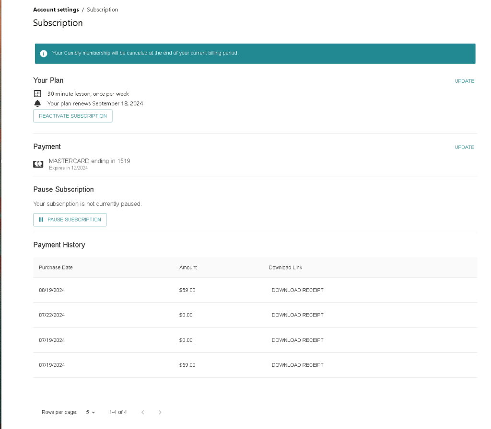Click the calendar icon beside lesson plan
Image resolution: width=491 pixels, height=429 pixels.
coord(37,93)
